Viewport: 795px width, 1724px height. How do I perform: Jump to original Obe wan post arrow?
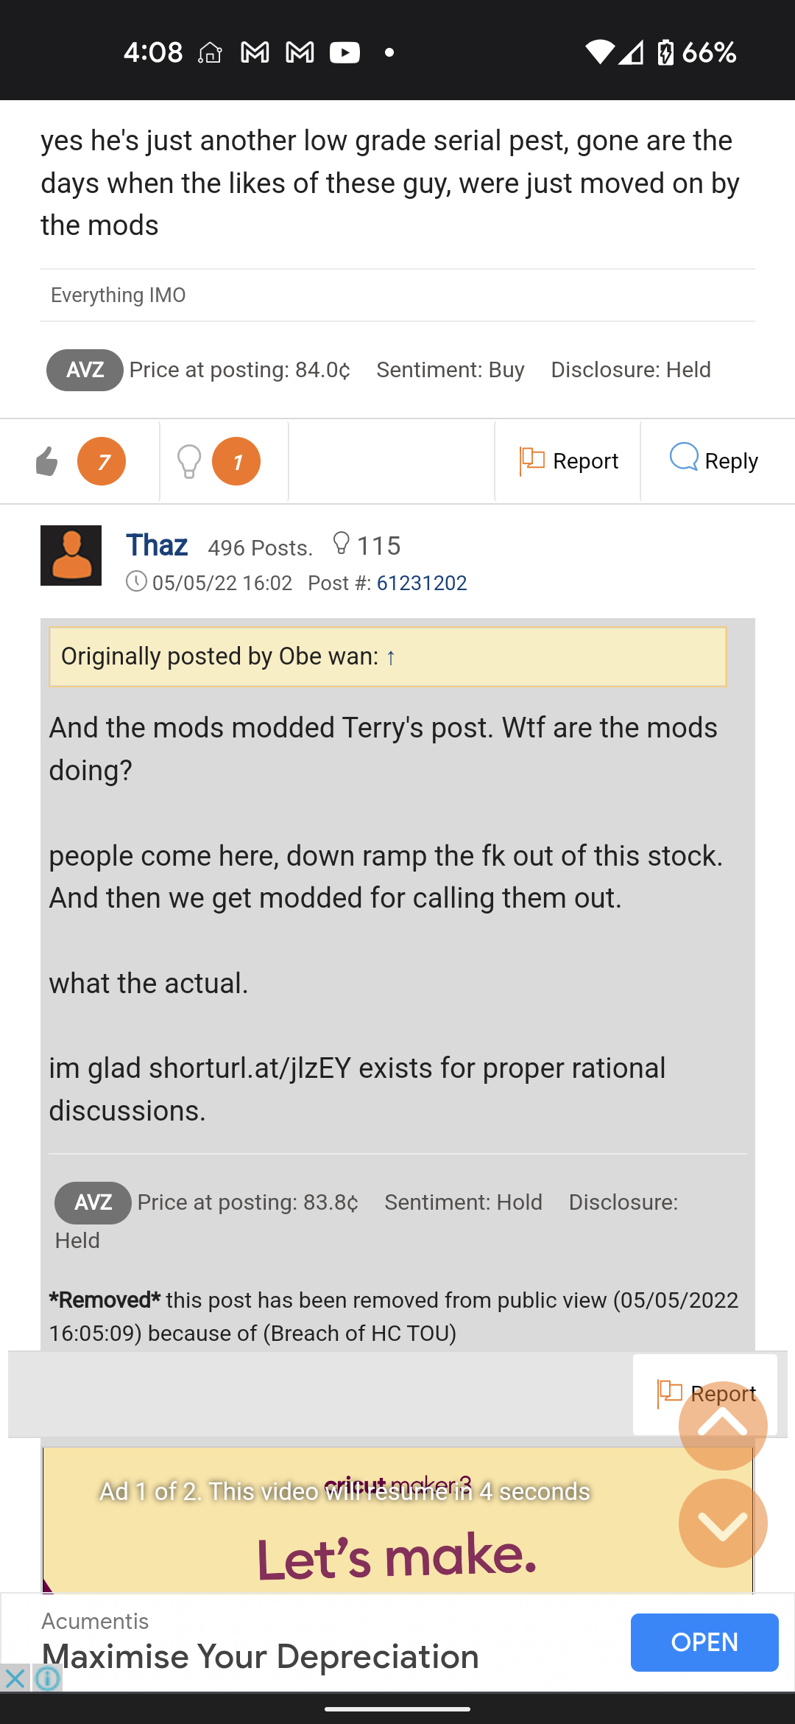(391, 657)
